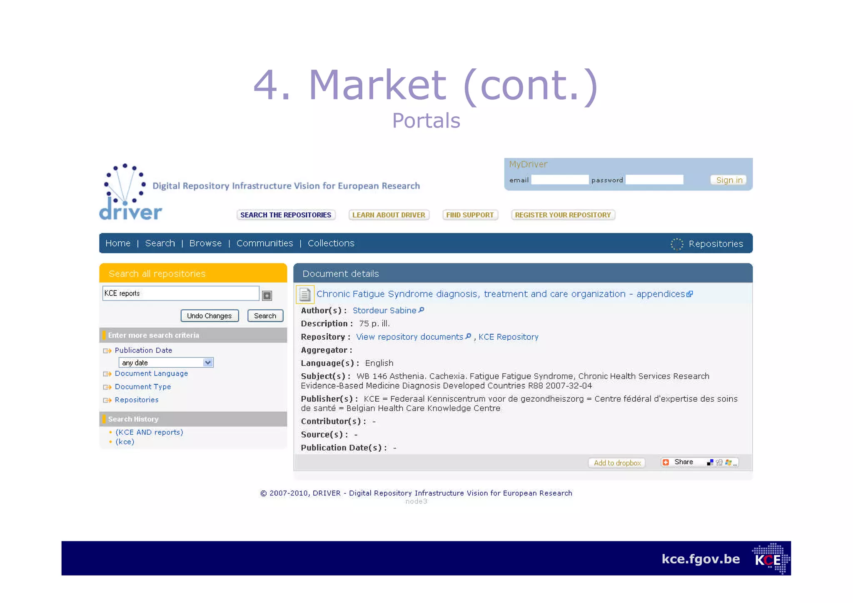The width and height of the screenshot is (853, 603).
Task: Click the magnifier icon after Stordeur Sabine
Action: click(421, 310)
